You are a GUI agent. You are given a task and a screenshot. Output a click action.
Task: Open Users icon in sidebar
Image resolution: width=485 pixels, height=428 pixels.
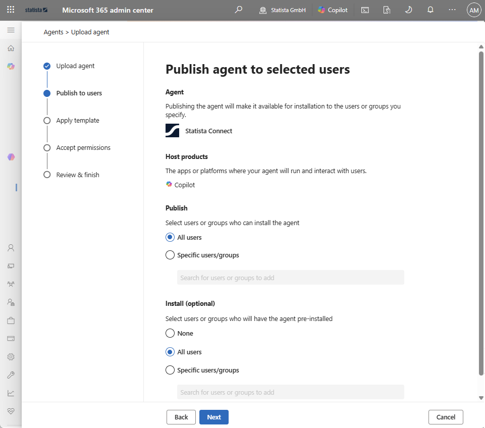coord(11,248)
